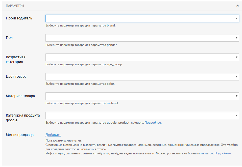
Task: Click the Метки продавца label
Action: click(20, 135)
